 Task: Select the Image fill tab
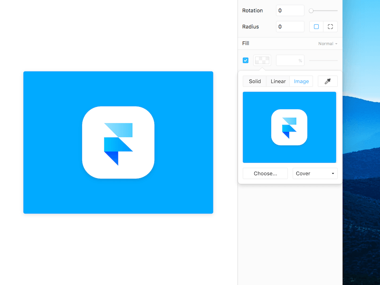click(301, 81)
